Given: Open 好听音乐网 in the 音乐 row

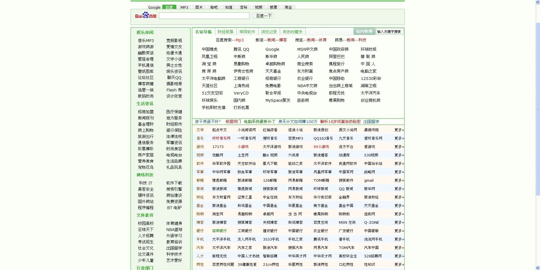Looking at the screenshot, I should click(221, 139).
